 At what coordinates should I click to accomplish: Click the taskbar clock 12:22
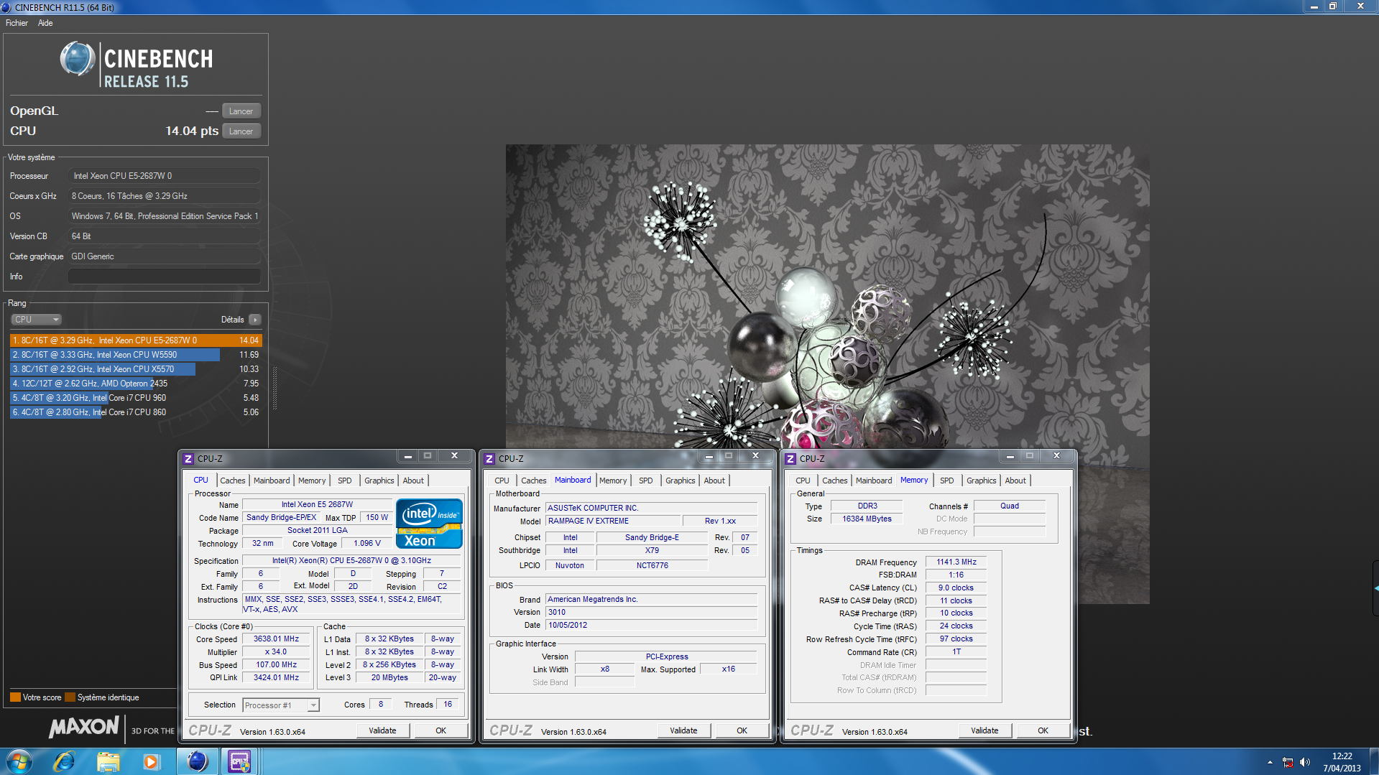point(1342,761)
